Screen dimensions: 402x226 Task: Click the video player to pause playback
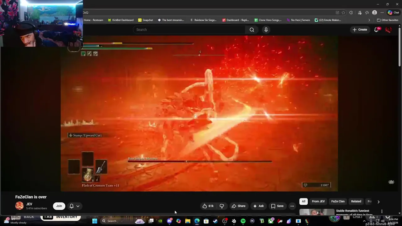point(199,113)
